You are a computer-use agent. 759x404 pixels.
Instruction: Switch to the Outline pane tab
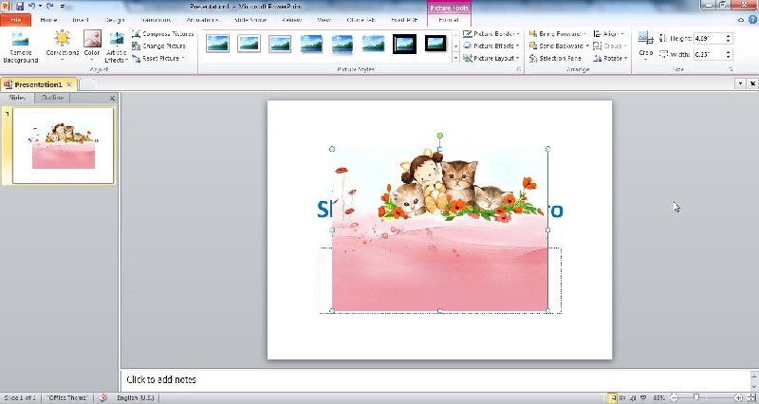coord(52,98)
